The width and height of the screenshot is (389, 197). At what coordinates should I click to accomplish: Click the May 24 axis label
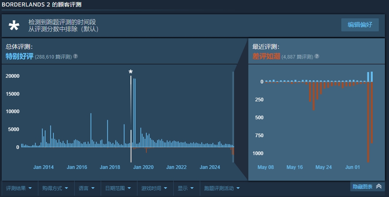323,167
